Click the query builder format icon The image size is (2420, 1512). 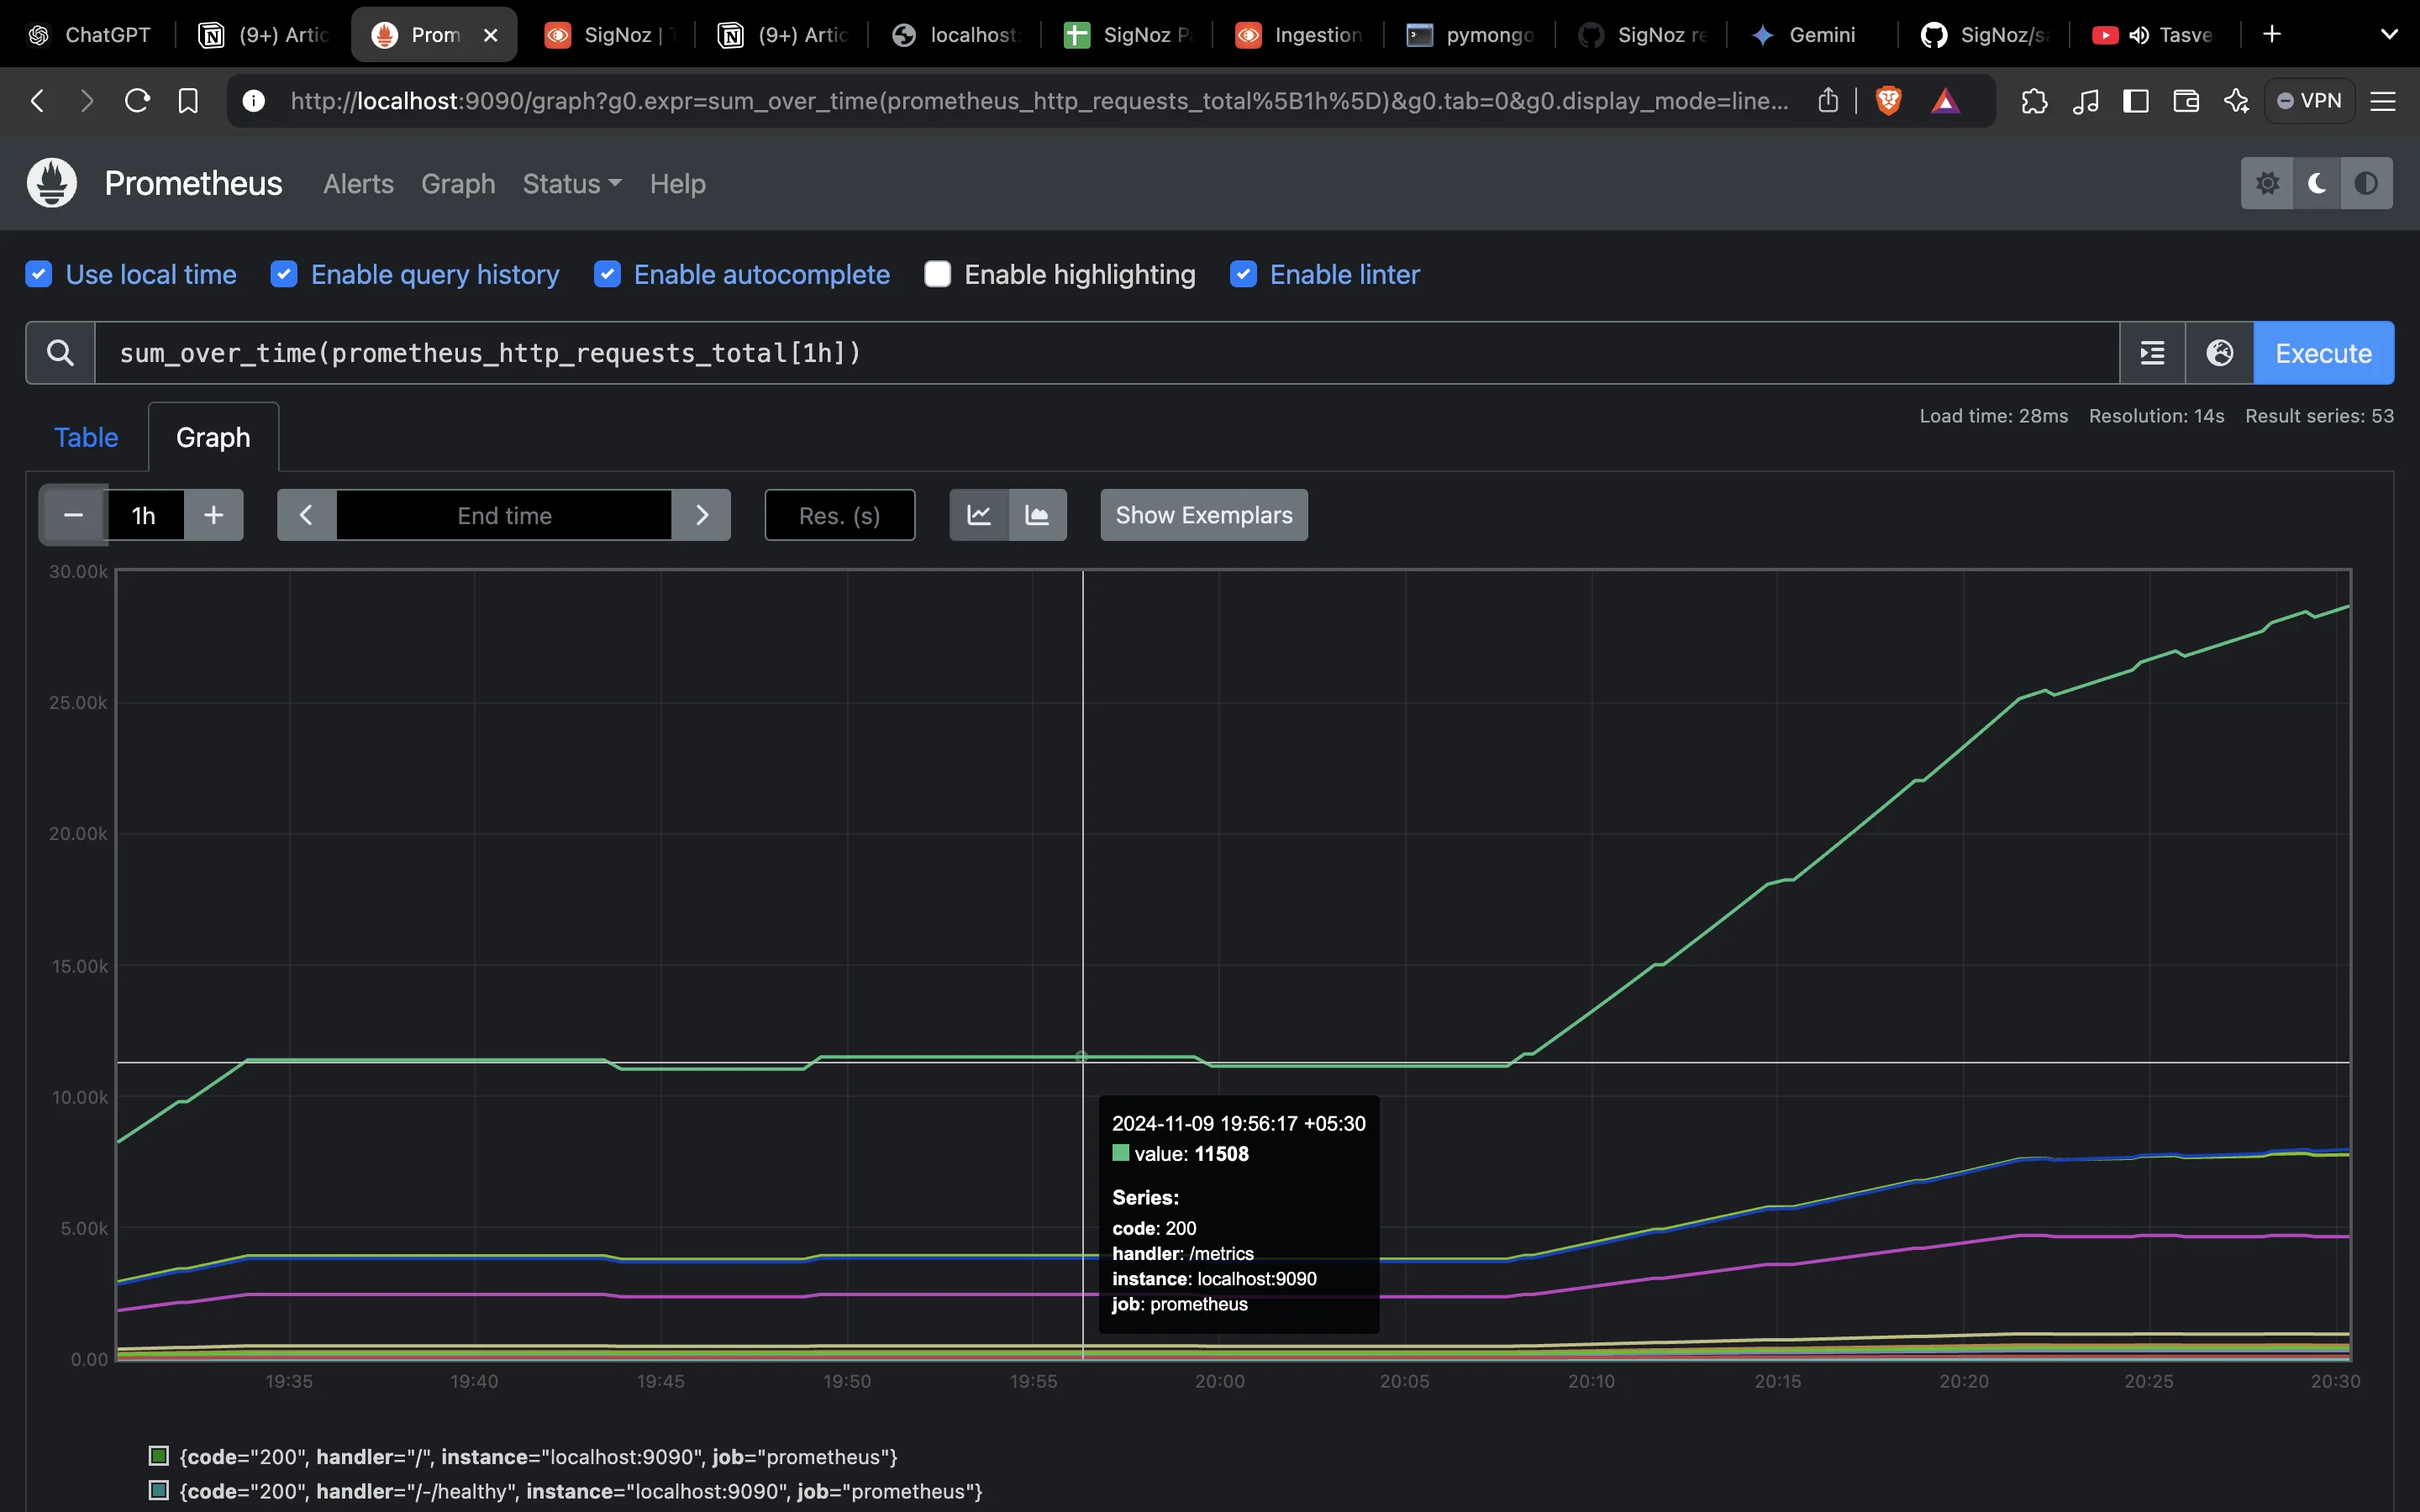coord(2152,352)
